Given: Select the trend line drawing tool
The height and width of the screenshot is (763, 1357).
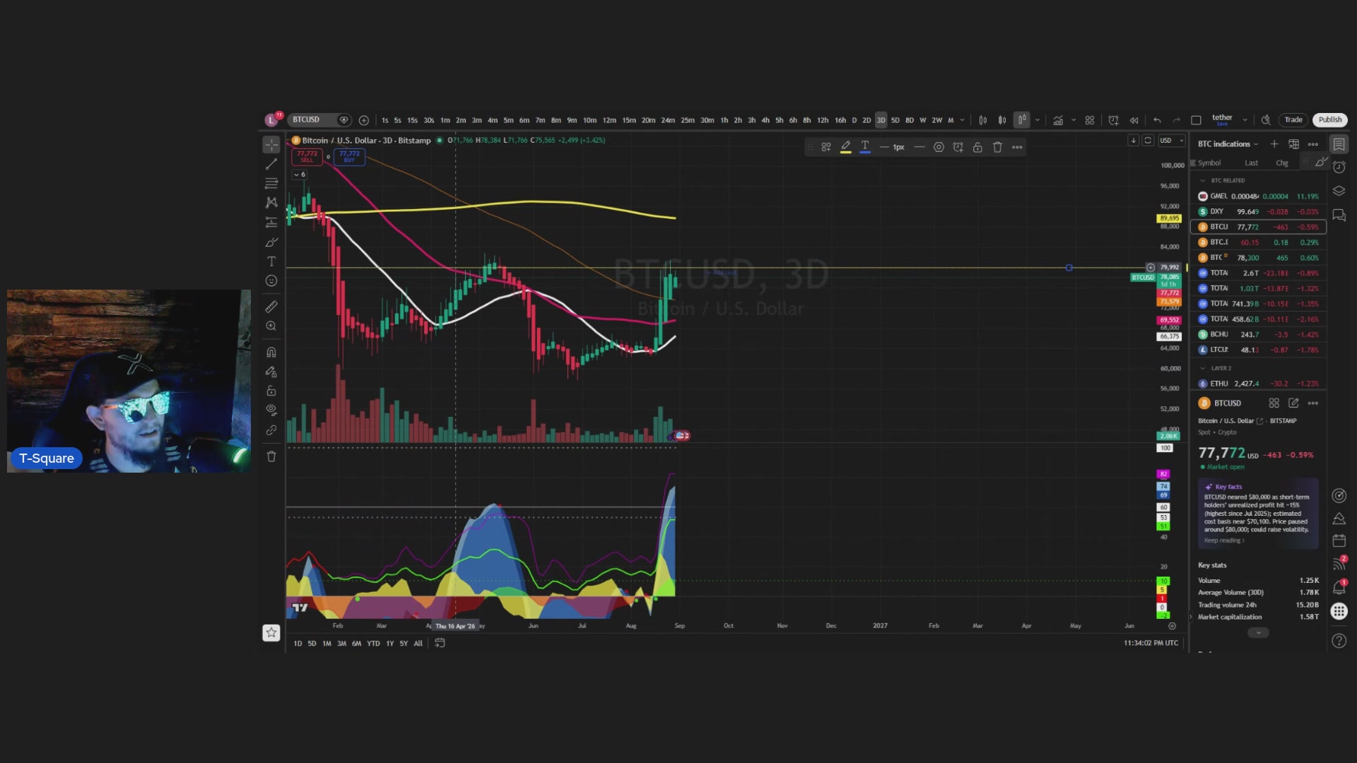Looking at the screenshot, I should coord(271,164).
